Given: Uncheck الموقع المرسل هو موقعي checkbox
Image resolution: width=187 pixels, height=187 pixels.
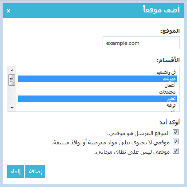Looking at the screenshot, I should (175, 132).
